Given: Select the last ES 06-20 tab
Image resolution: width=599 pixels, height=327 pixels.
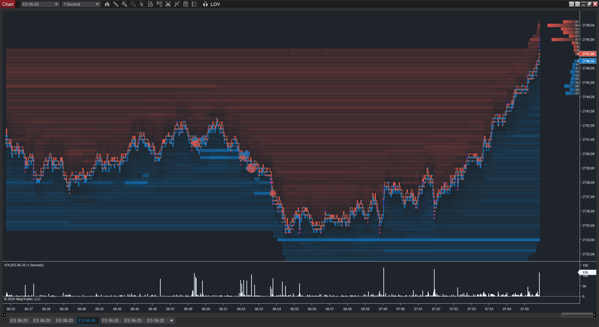Looking at the screenshot, I should click(156, 320).
